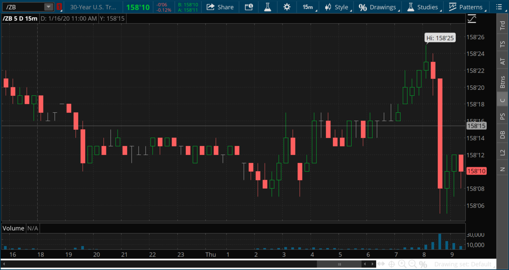This screenshot has height=270, width=509.
Task: Toggle the TS sidebar tab
Action: (x=503, y=43)
